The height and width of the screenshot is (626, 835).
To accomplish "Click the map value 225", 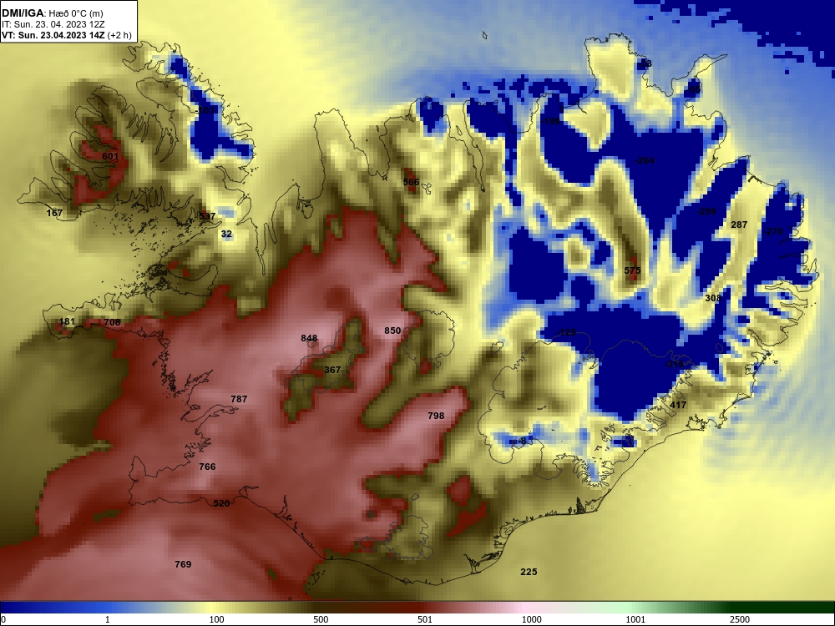I will [529, 572].
